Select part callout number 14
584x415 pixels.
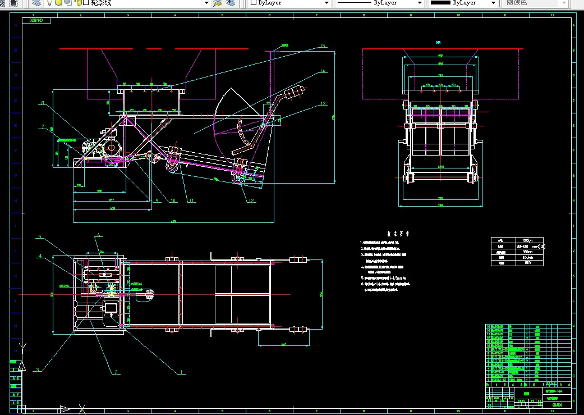322,71
